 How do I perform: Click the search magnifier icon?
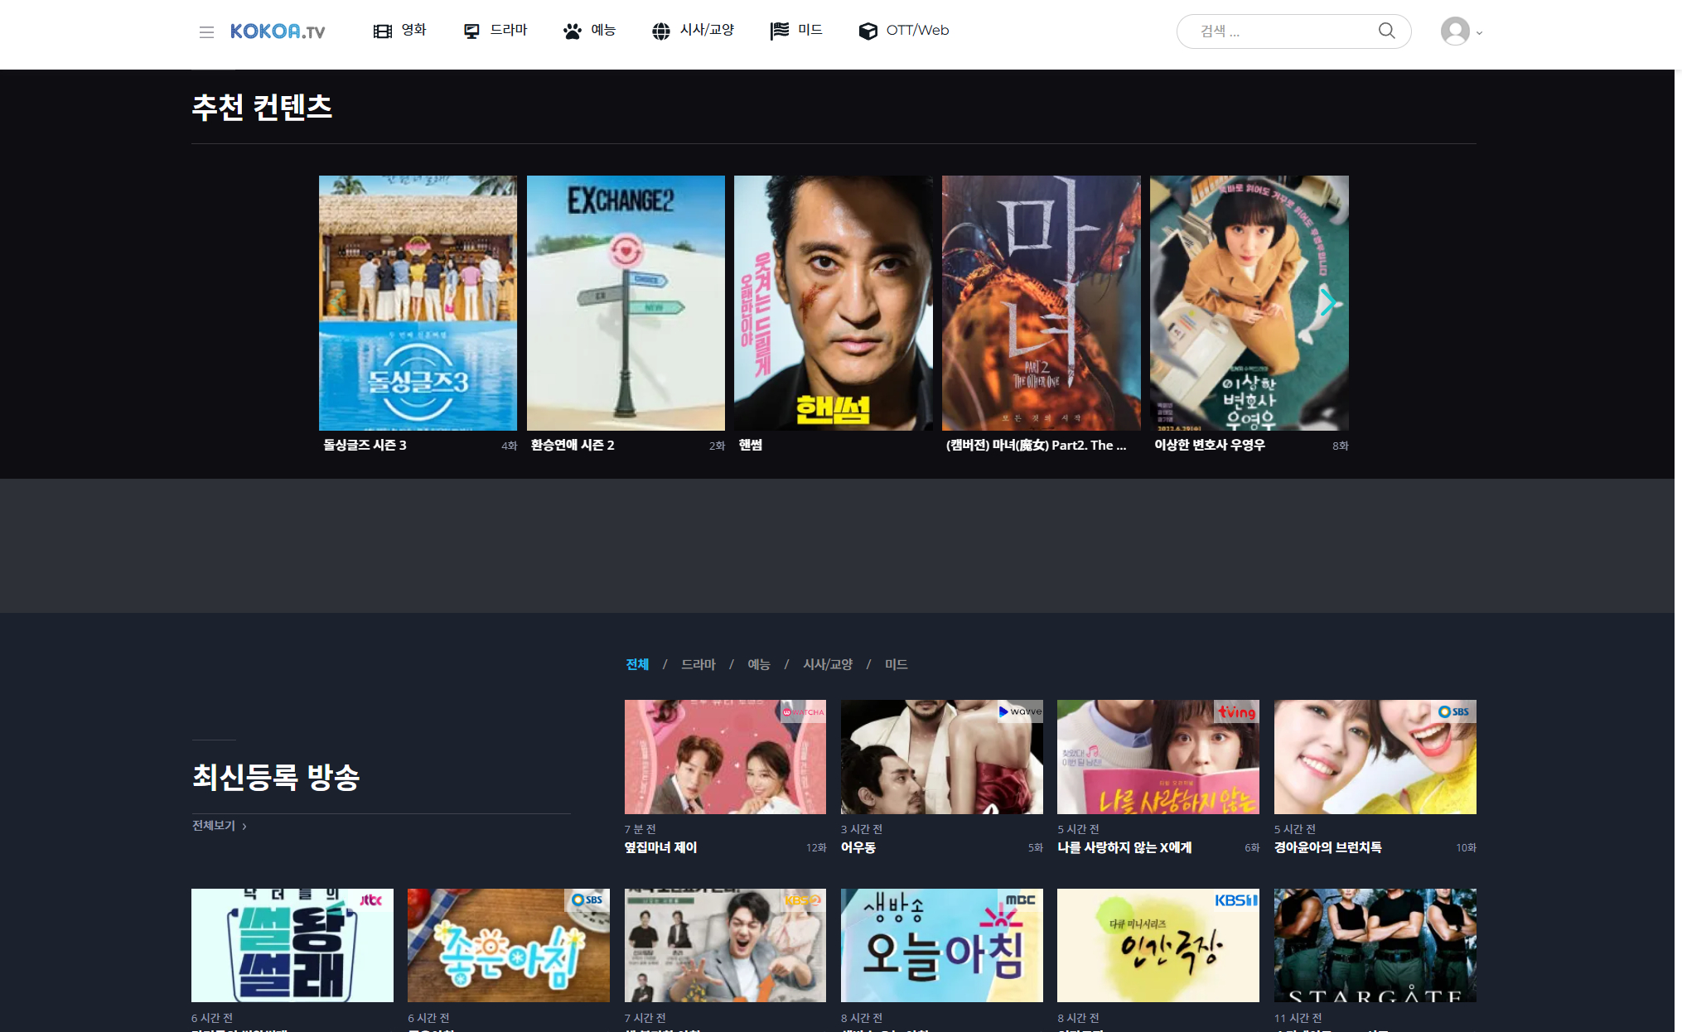[1386, 31]
